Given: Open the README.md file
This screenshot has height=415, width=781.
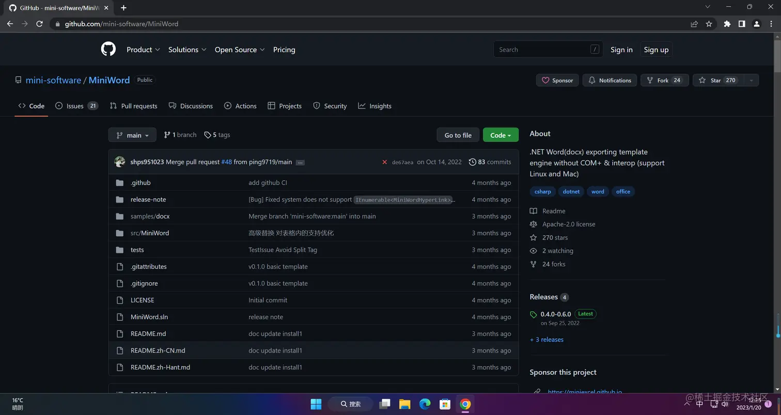Looking at the screenshot, I should [148, 333].
